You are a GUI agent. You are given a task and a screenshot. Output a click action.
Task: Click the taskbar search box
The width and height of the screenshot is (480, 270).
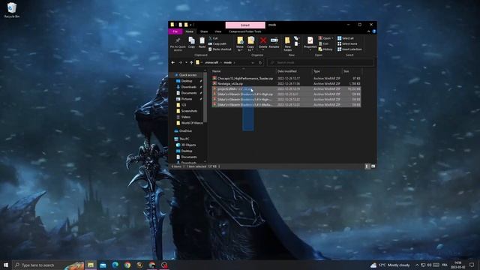tap(47, 265)
